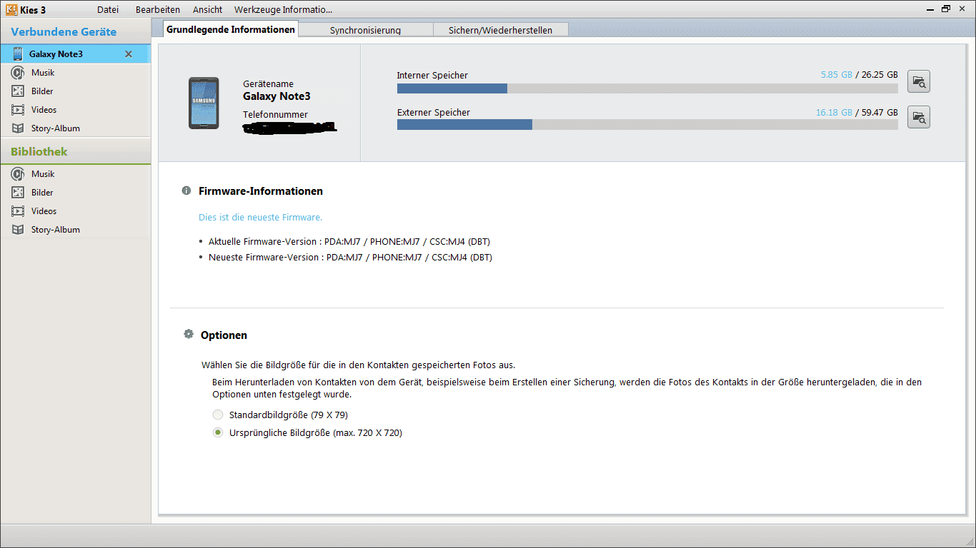Open the Datei menu
This screenshot has height=548, width=976.
(x=108, y=9)
